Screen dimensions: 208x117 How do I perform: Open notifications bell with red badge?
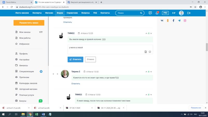tap(157, 13)
